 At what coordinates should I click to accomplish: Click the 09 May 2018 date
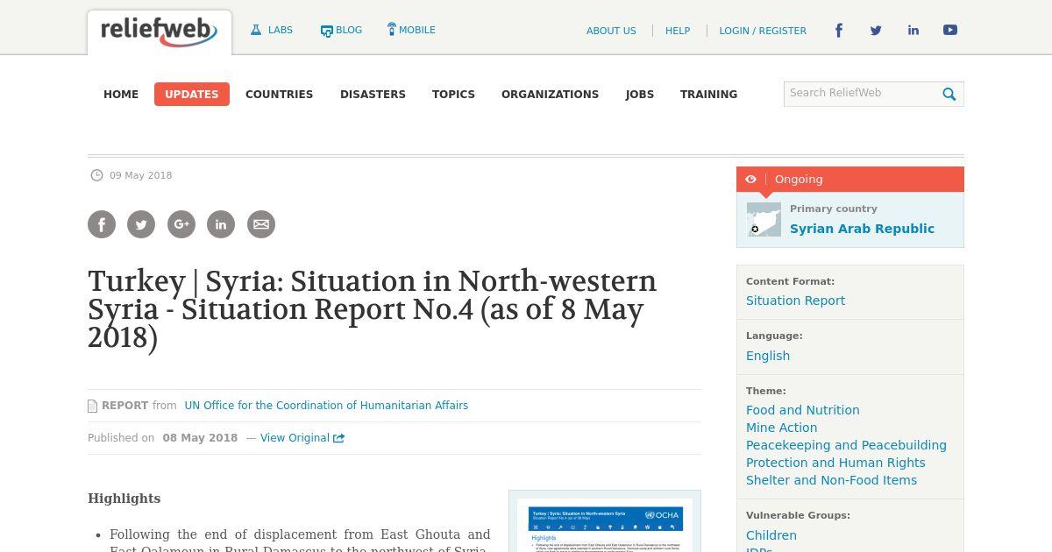(140, 175)
